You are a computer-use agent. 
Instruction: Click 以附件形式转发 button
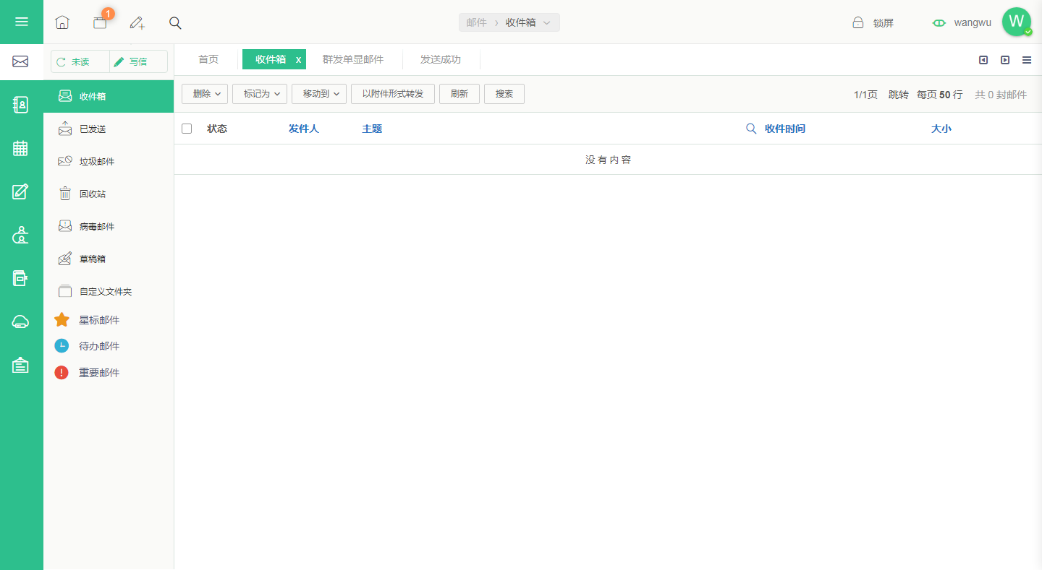pyautogui.click(x=393, y=94)
